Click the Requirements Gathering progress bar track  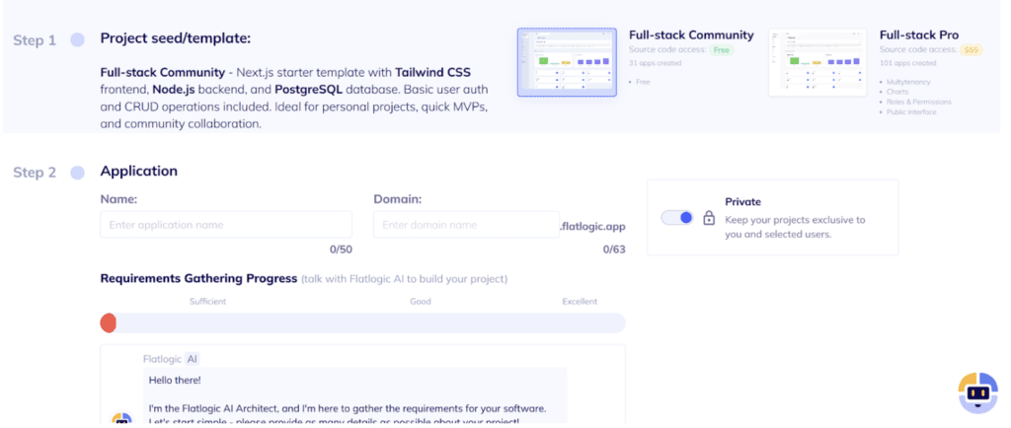[362, 323]
